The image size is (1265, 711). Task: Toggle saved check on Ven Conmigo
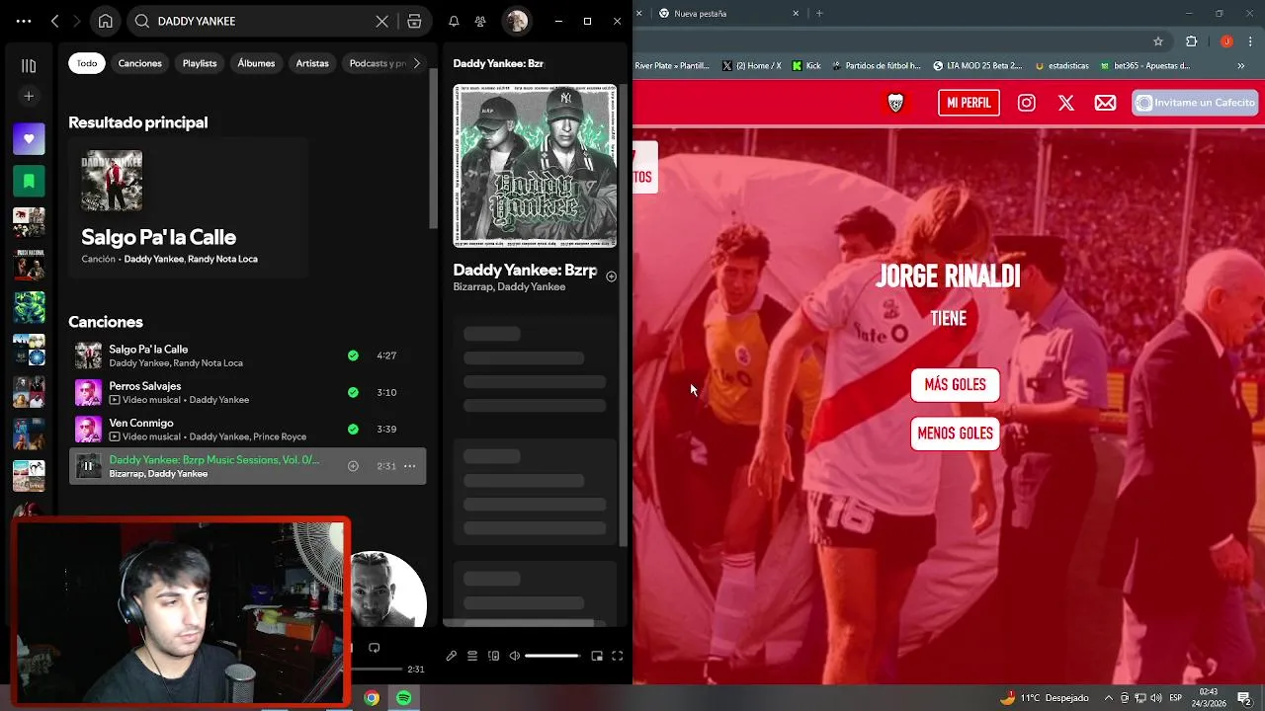[x=353, y=429]
